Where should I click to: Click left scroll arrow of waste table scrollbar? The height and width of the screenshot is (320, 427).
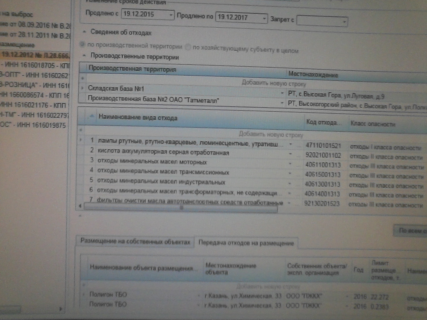(80, 206)
